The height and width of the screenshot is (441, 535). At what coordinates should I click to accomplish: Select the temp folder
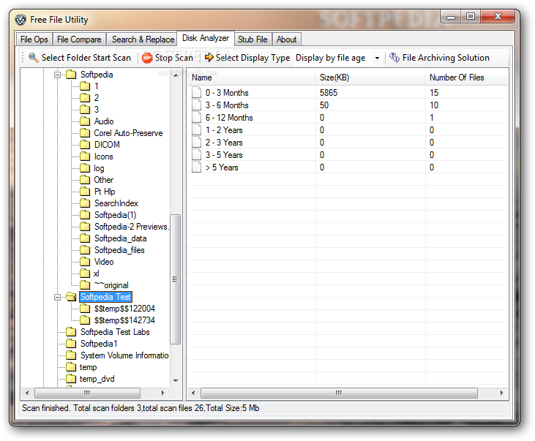pos(88,367)
